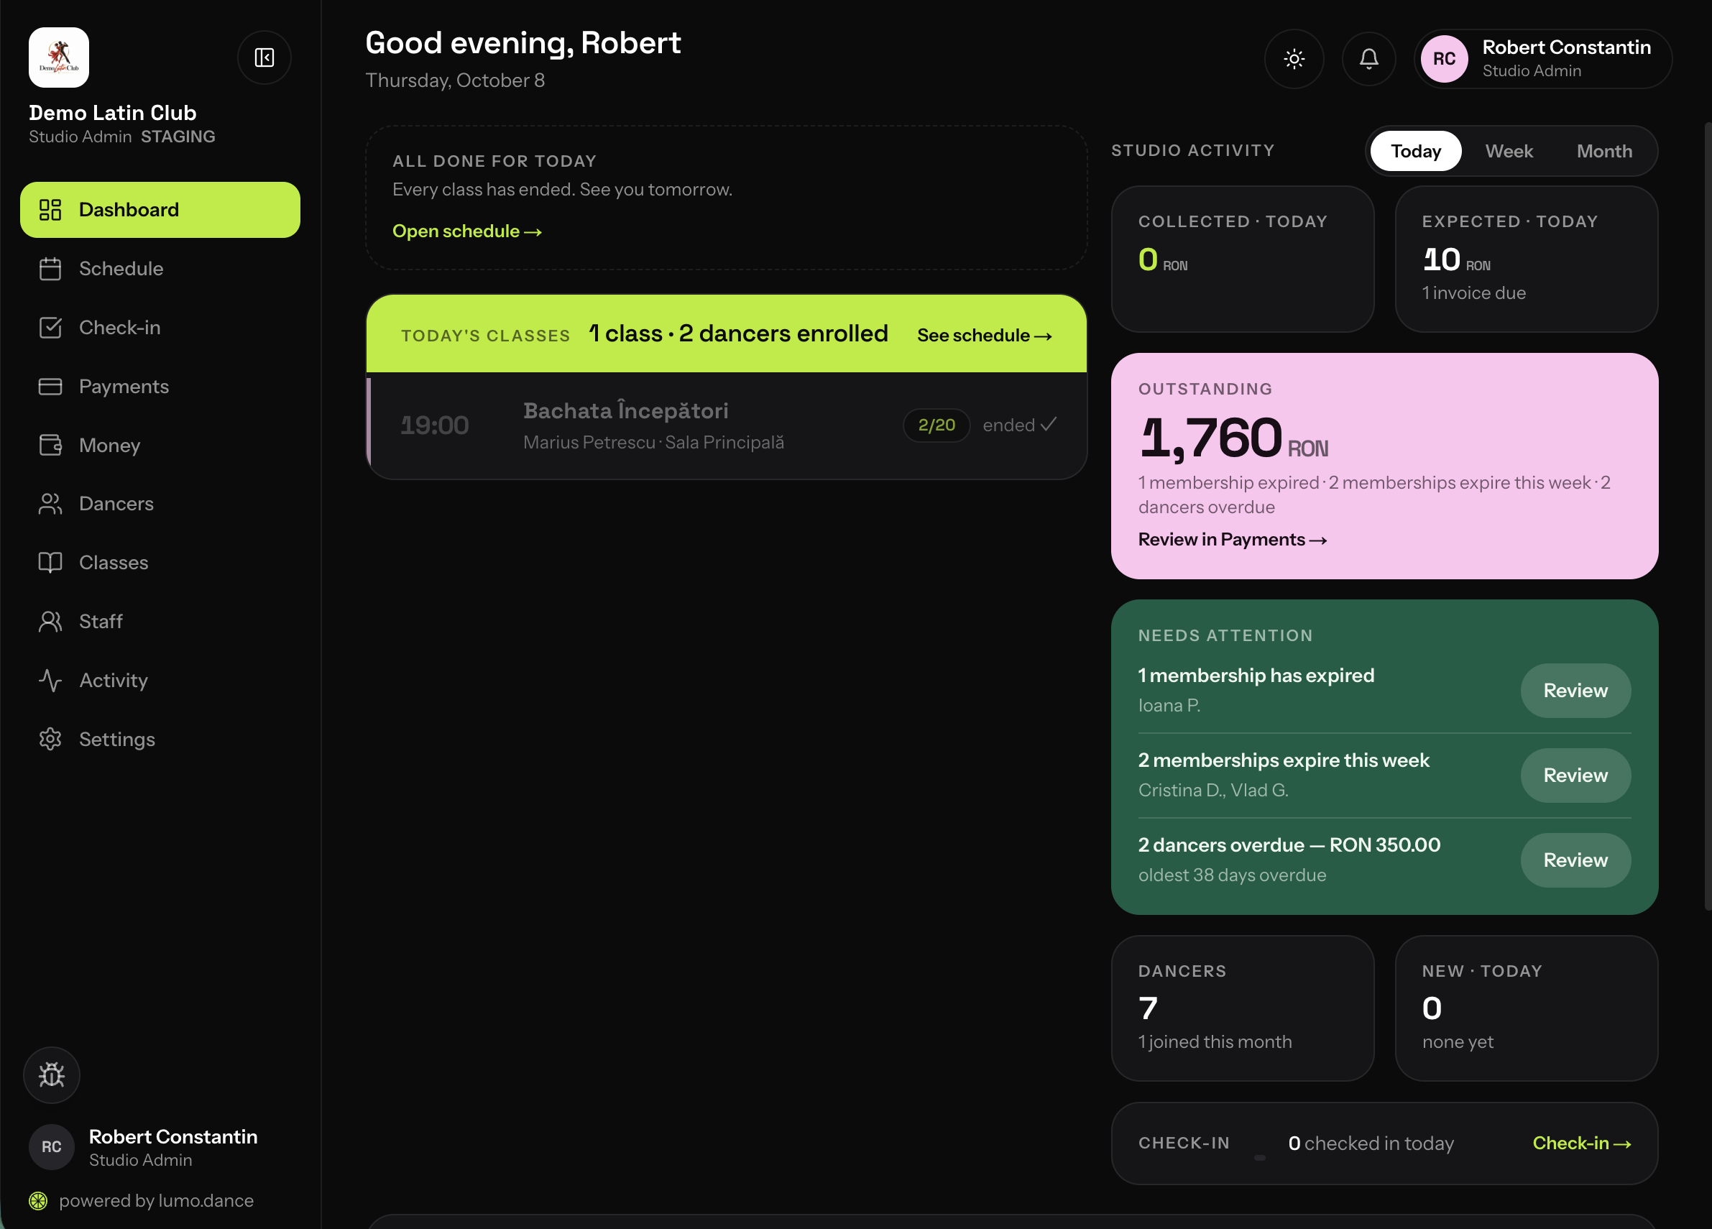Click the Dancers people icon
This screenshot has width=1712, height=1229.
pos(50,504)
